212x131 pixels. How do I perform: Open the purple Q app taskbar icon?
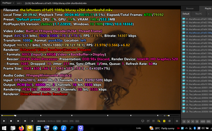point(80,128)
